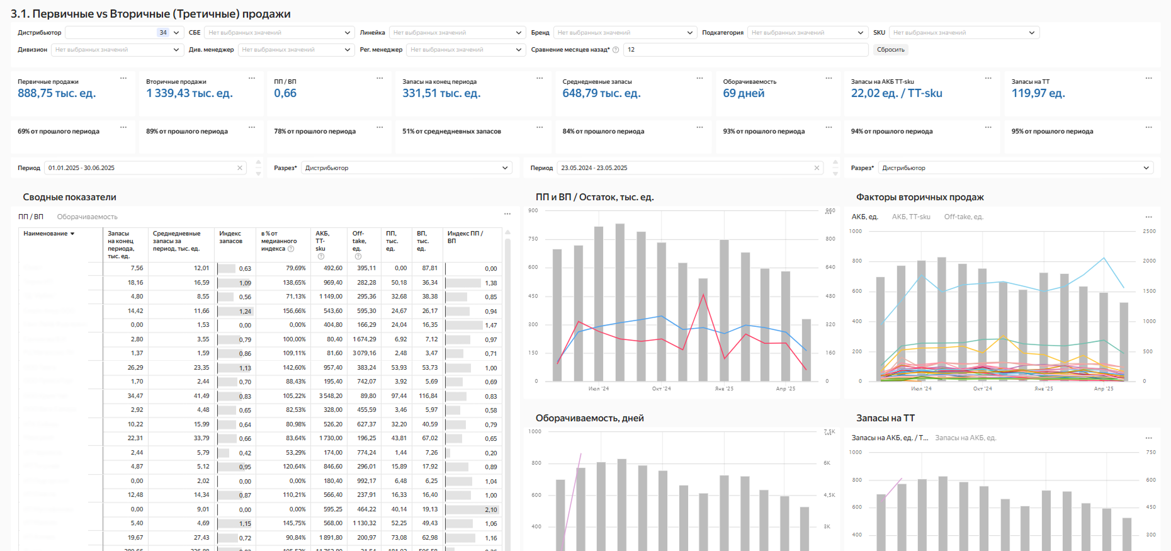This screenshot has width=1171, height=551.
Task: Open the menu on the Вторичные продажи card
Action: pos(252,78)
